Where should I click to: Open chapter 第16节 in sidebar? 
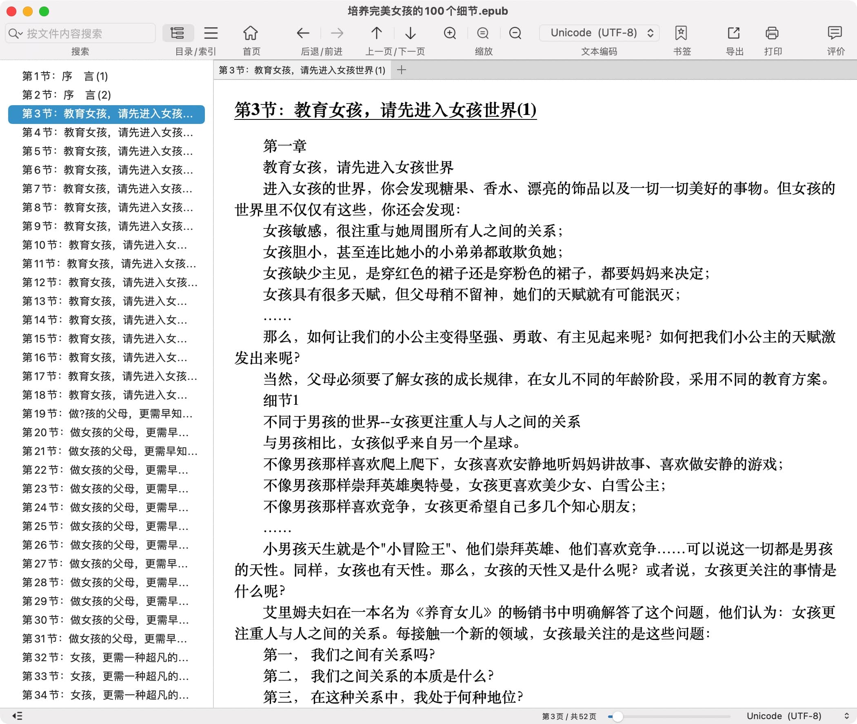[x=105, y=358]
